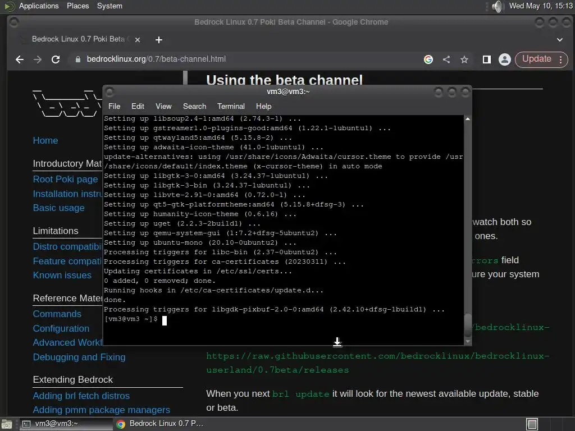The width and height of the screenshot is (575, 431).
Task: Open the Known issues link
Action: tap(62, 275)
